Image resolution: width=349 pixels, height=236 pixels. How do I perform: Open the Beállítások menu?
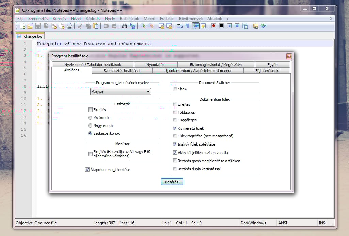(129, 19)
